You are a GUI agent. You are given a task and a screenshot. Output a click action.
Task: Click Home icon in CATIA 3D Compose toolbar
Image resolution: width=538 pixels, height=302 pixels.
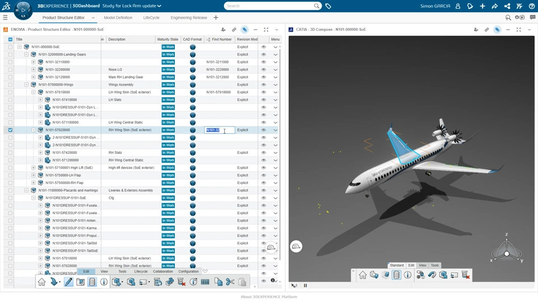click(x=363, y=275)
